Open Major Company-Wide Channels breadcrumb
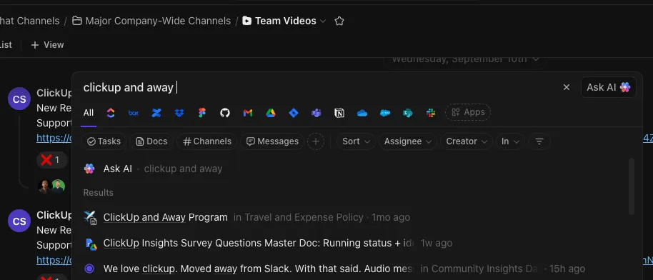Viewport: 653px width, 280px height. (151, 21)
